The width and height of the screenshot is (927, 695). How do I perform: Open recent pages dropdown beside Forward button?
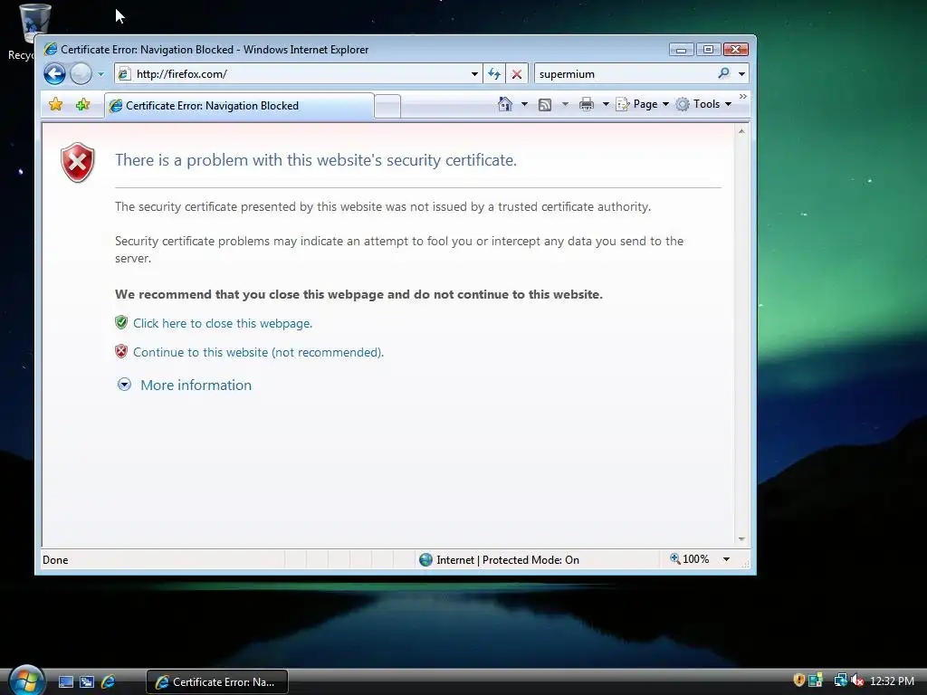[100, 74]
